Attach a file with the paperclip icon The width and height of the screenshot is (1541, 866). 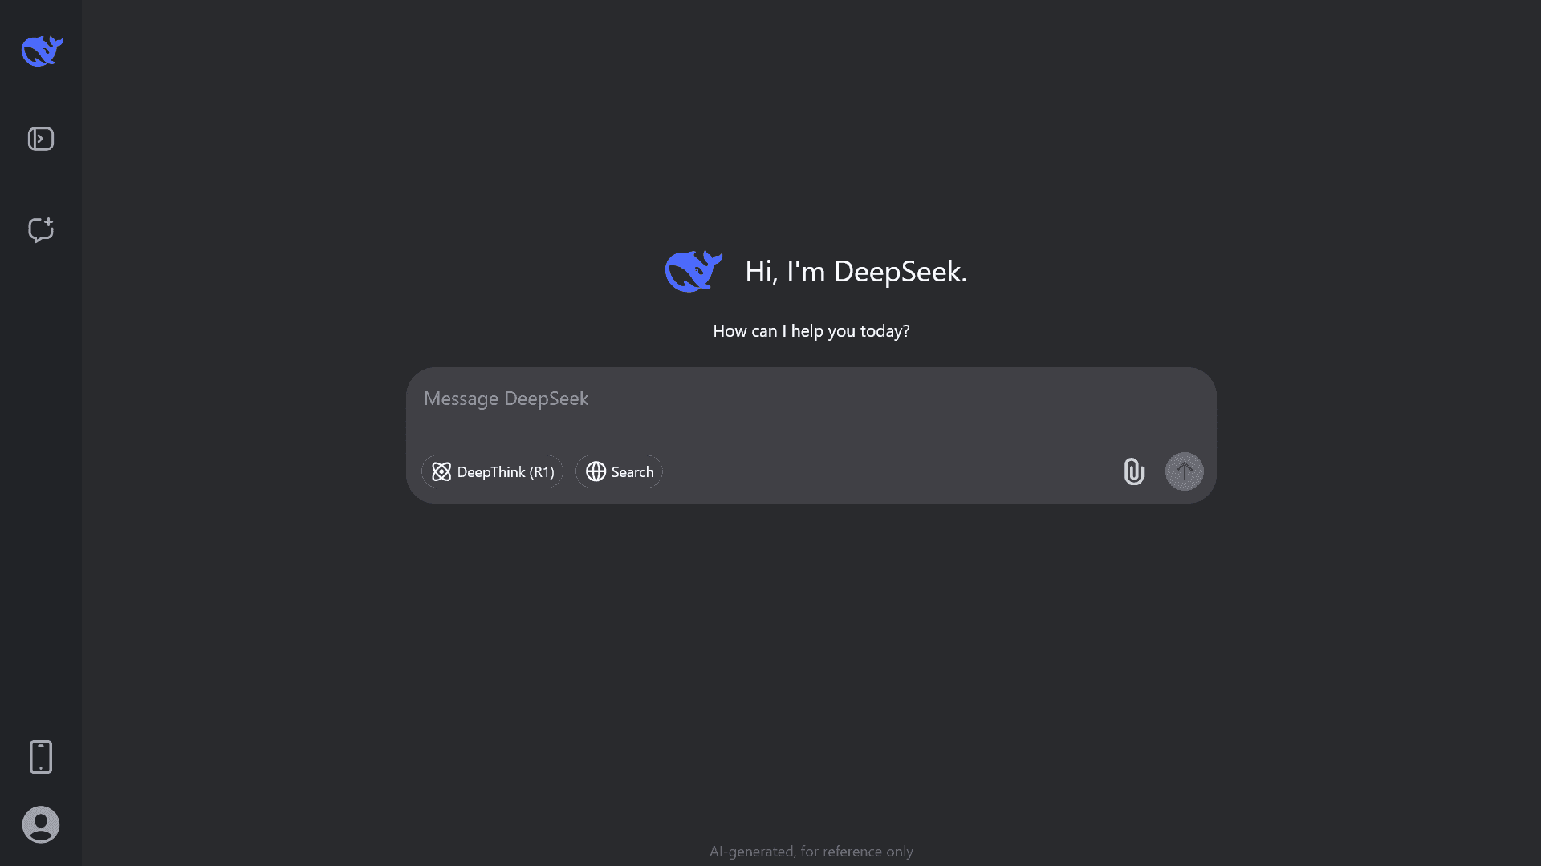[1133, 471]
